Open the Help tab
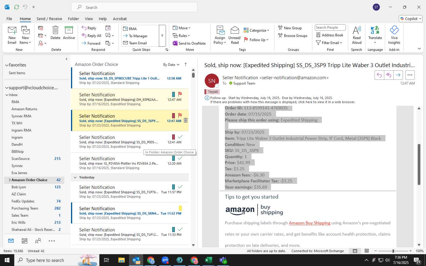Viewport: 426px width, 266px height. pos(103,19)
